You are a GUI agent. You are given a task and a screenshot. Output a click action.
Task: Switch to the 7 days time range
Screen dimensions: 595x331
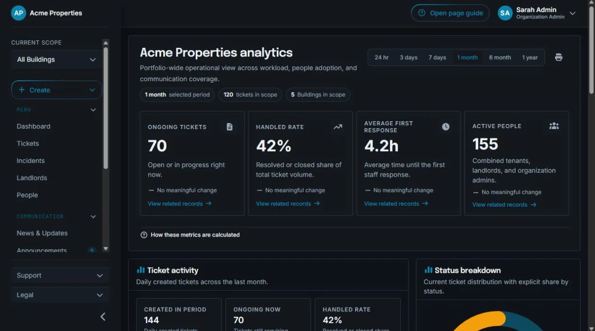pos(437,57)
